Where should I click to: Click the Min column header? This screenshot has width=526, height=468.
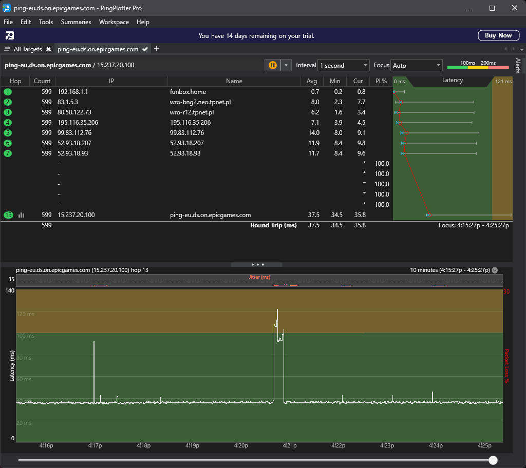point(335,81)
